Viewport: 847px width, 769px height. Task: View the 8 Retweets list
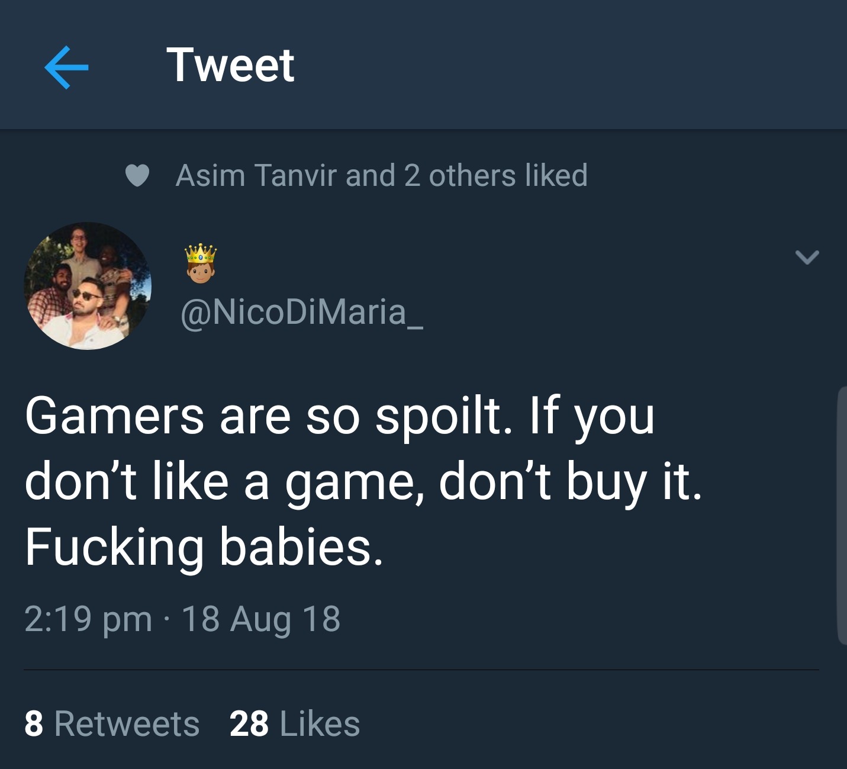tap(112, 723)
